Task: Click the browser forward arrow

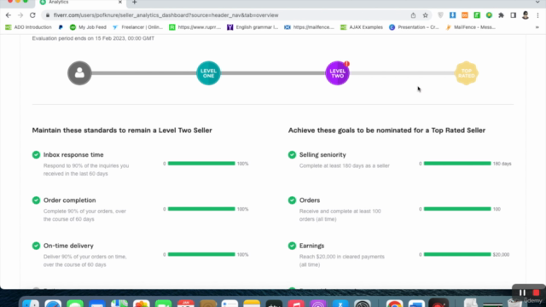Action: click(x=20, y=15)
